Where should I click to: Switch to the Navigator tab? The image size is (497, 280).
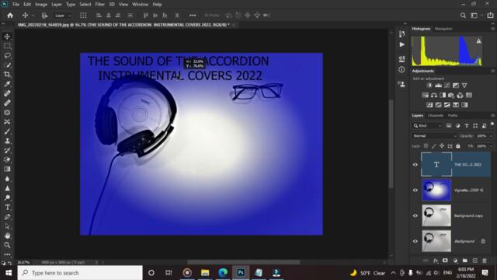443,29
